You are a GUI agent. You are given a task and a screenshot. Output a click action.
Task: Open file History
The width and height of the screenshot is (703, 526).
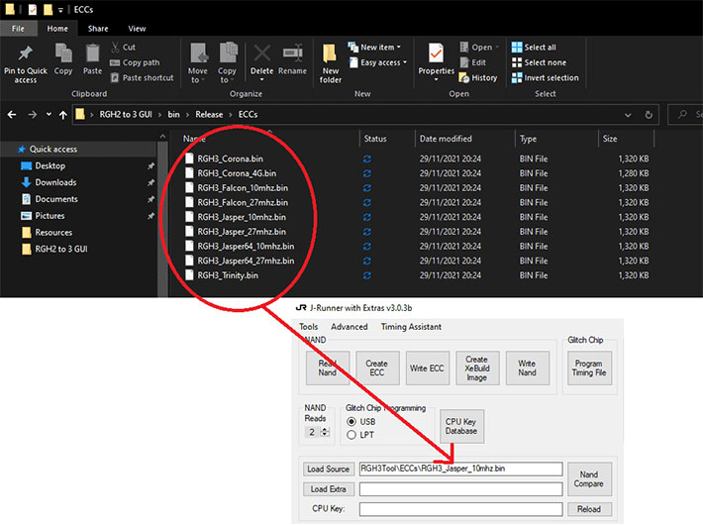click(478, 78)
